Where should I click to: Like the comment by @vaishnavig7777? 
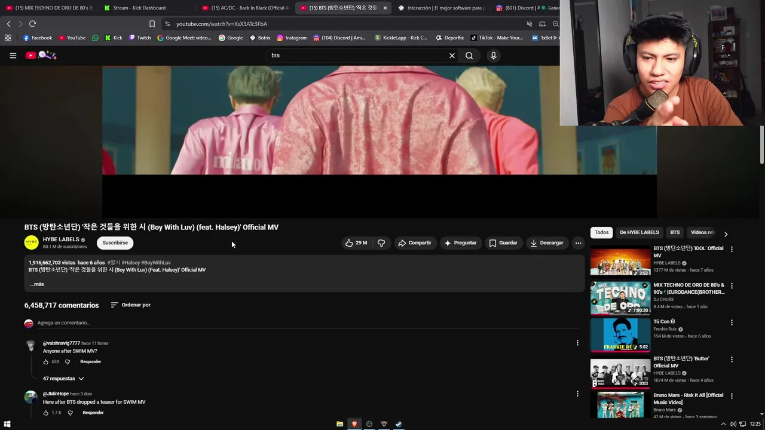(45, 362)
